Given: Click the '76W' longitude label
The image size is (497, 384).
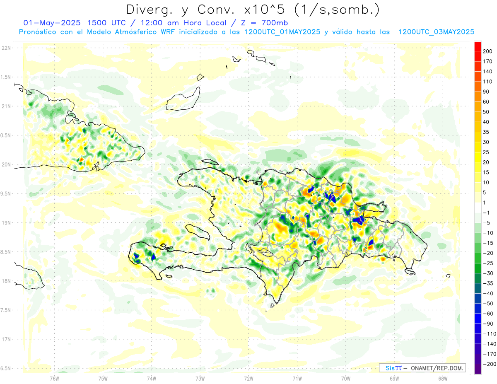Looking at the screenshot, I should [54, 378].
